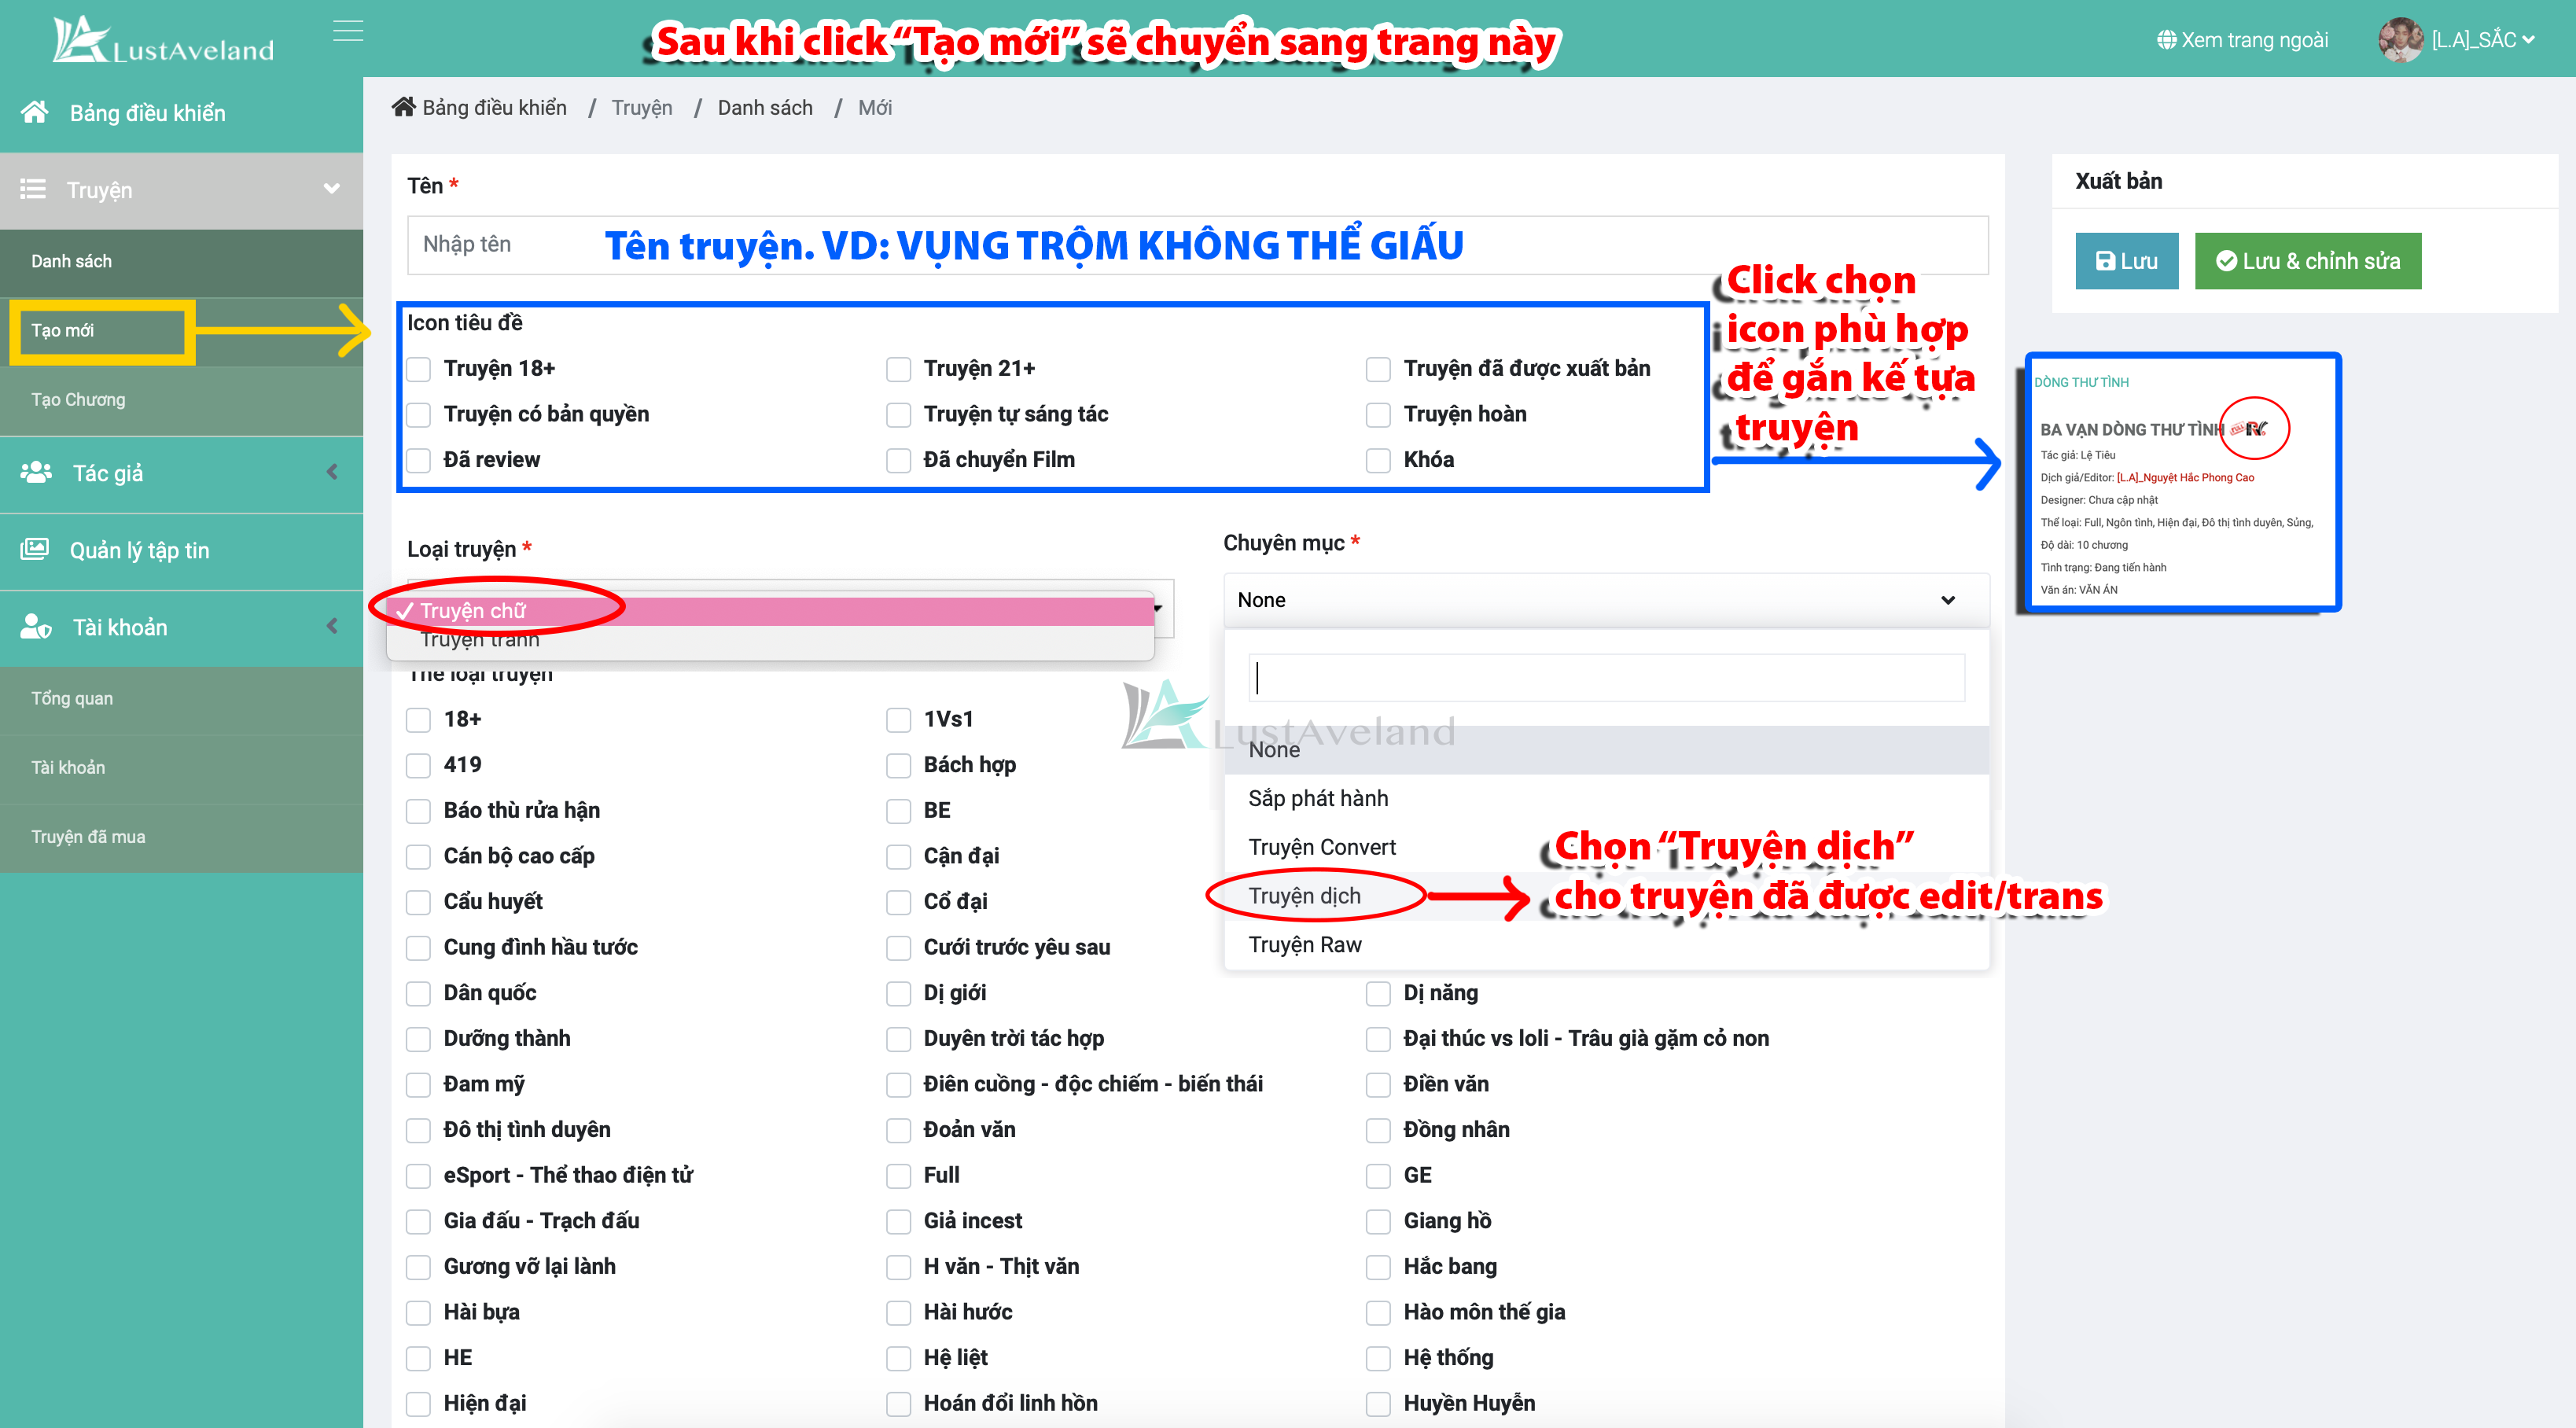Open Tạo mới in sidebar

181,330
